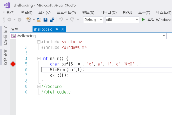Open the undo history dropdown arrow
The height and width of the screenshot is (115, 172).
pyautogui.click(x=67, y=20)
